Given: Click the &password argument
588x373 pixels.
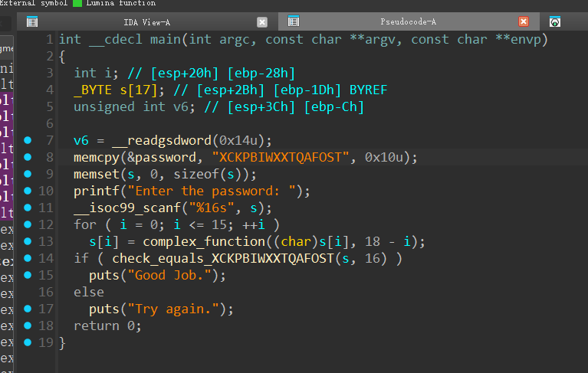Looking at the screenshot, I should tap(162, 157).
